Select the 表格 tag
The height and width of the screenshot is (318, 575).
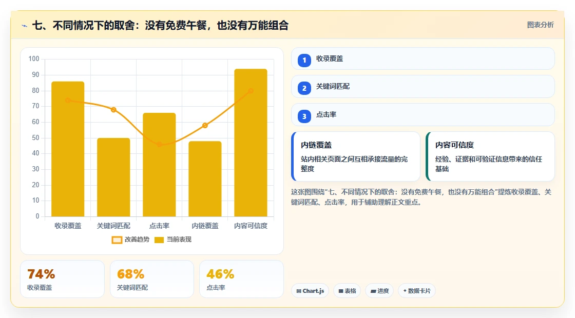tap(347, 291)
